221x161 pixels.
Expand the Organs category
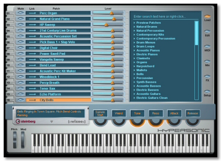coord(134,62)
